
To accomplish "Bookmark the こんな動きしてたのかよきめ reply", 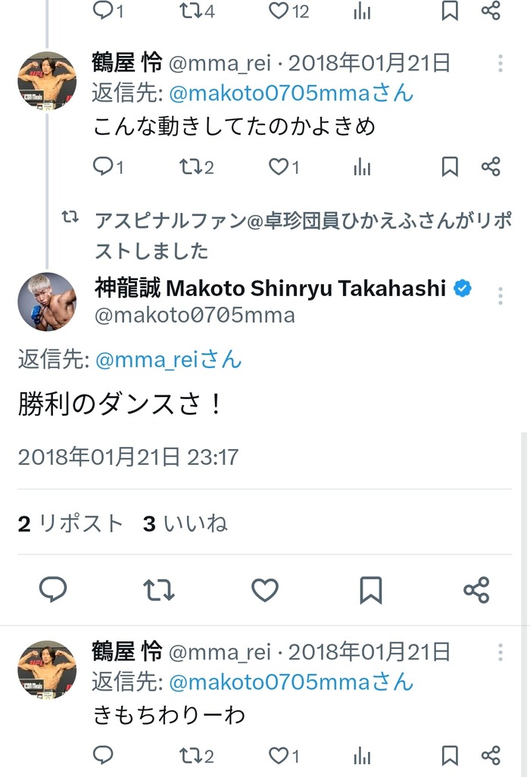I will pos(450,167).
